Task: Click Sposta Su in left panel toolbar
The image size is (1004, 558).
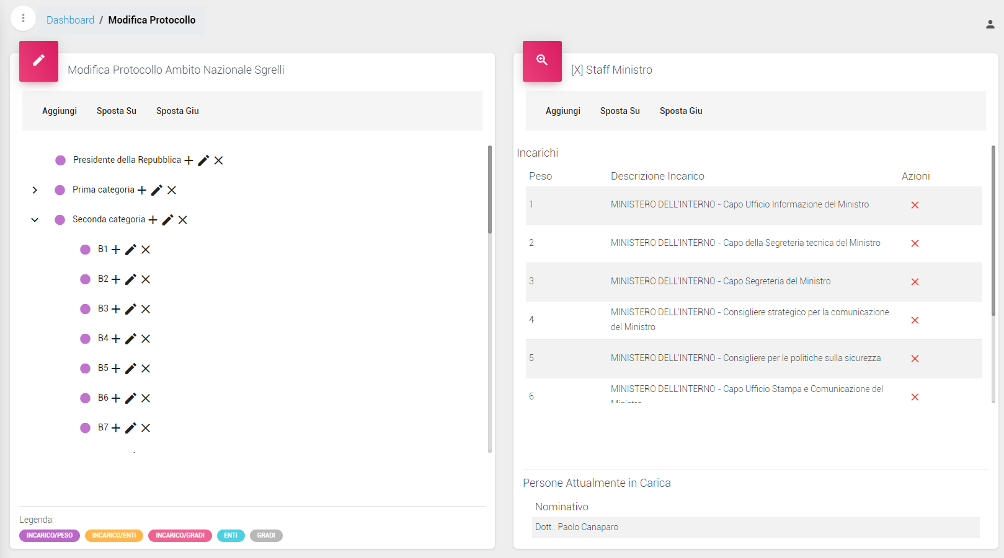Action: pyautogui.click(x=117, y=111)
